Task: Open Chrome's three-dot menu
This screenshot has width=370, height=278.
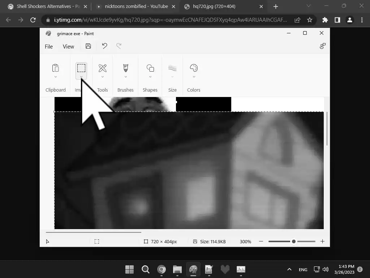Action: click(x=362, y=20)
